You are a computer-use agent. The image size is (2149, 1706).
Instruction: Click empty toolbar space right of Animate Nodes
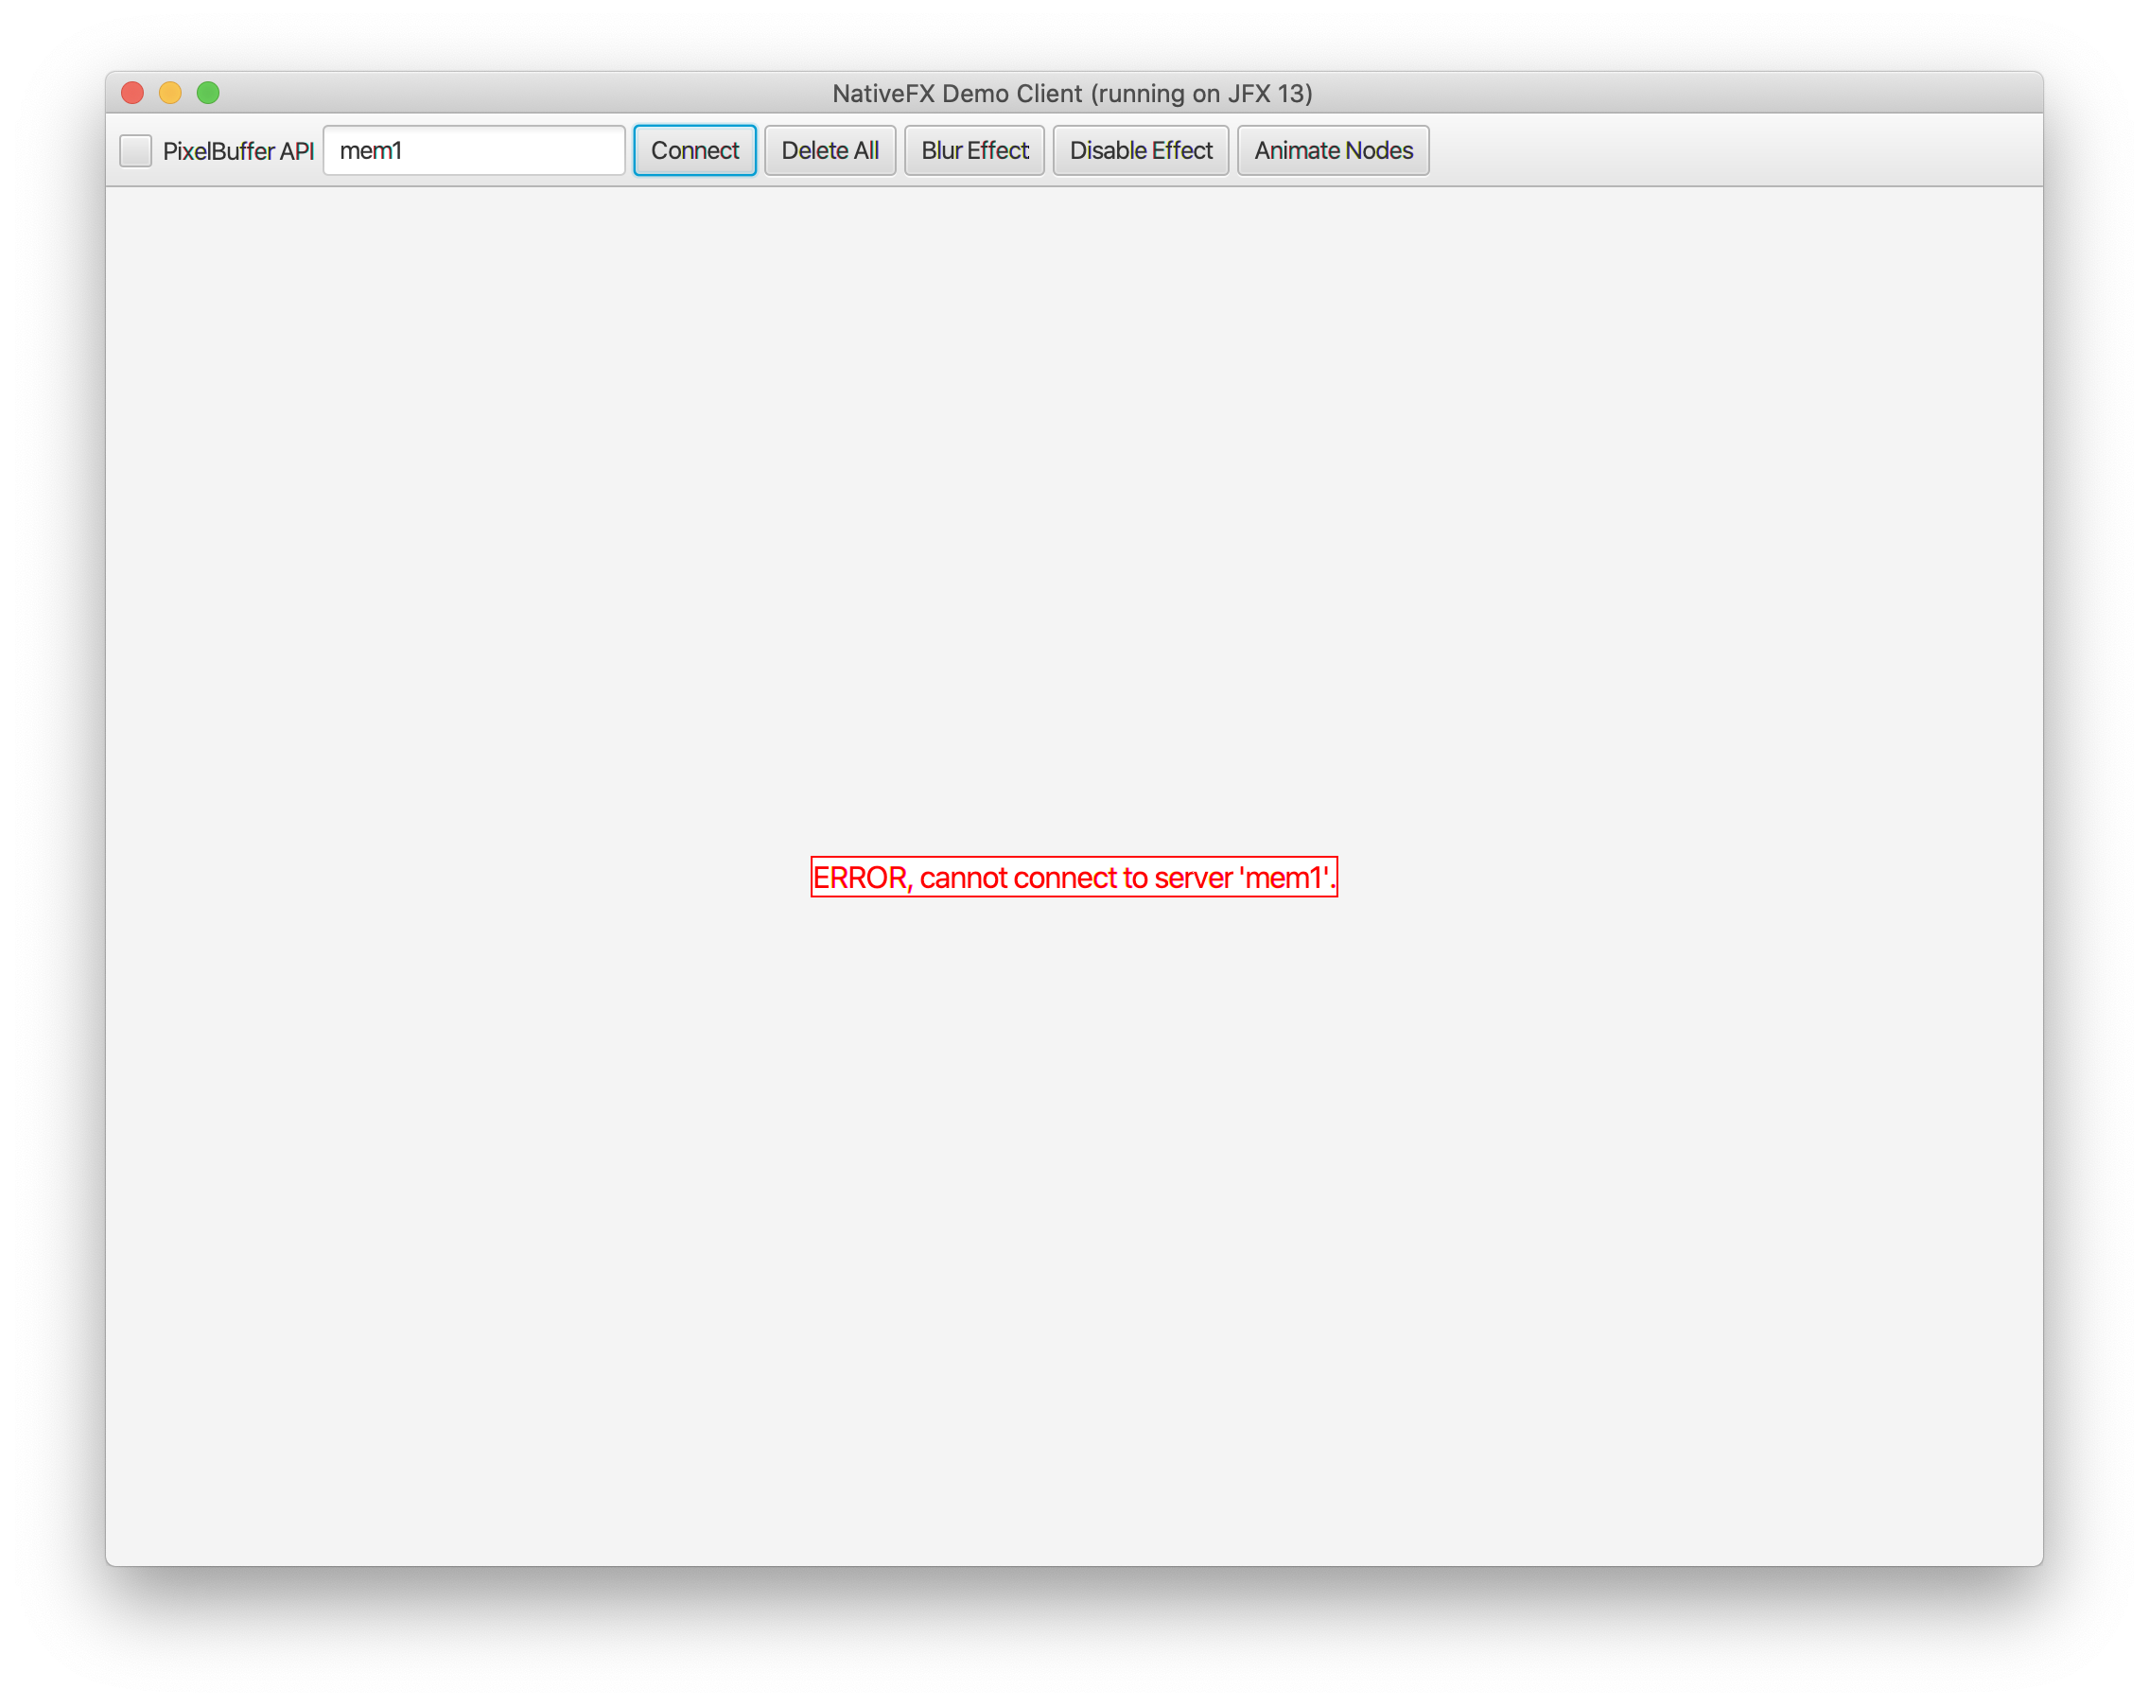1735,150
